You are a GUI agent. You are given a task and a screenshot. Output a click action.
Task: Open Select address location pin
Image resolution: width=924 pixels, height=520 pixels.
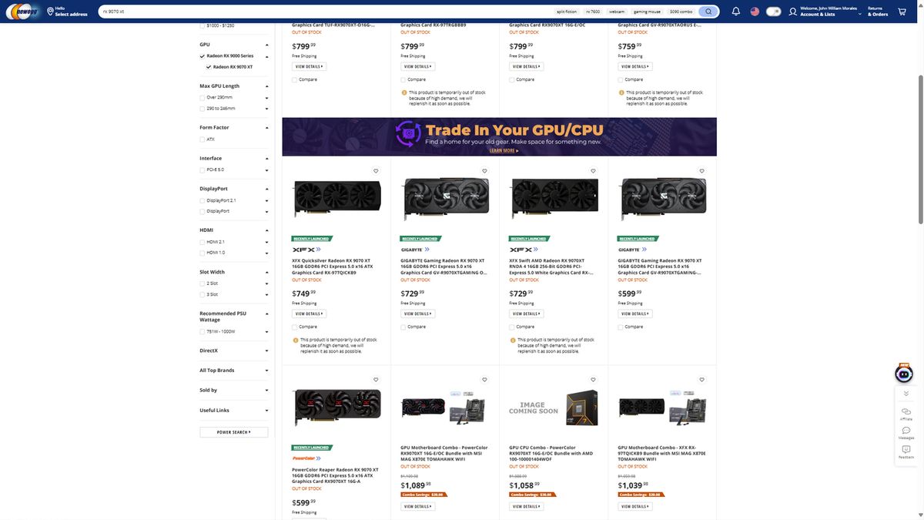click(x=50, y=12)
